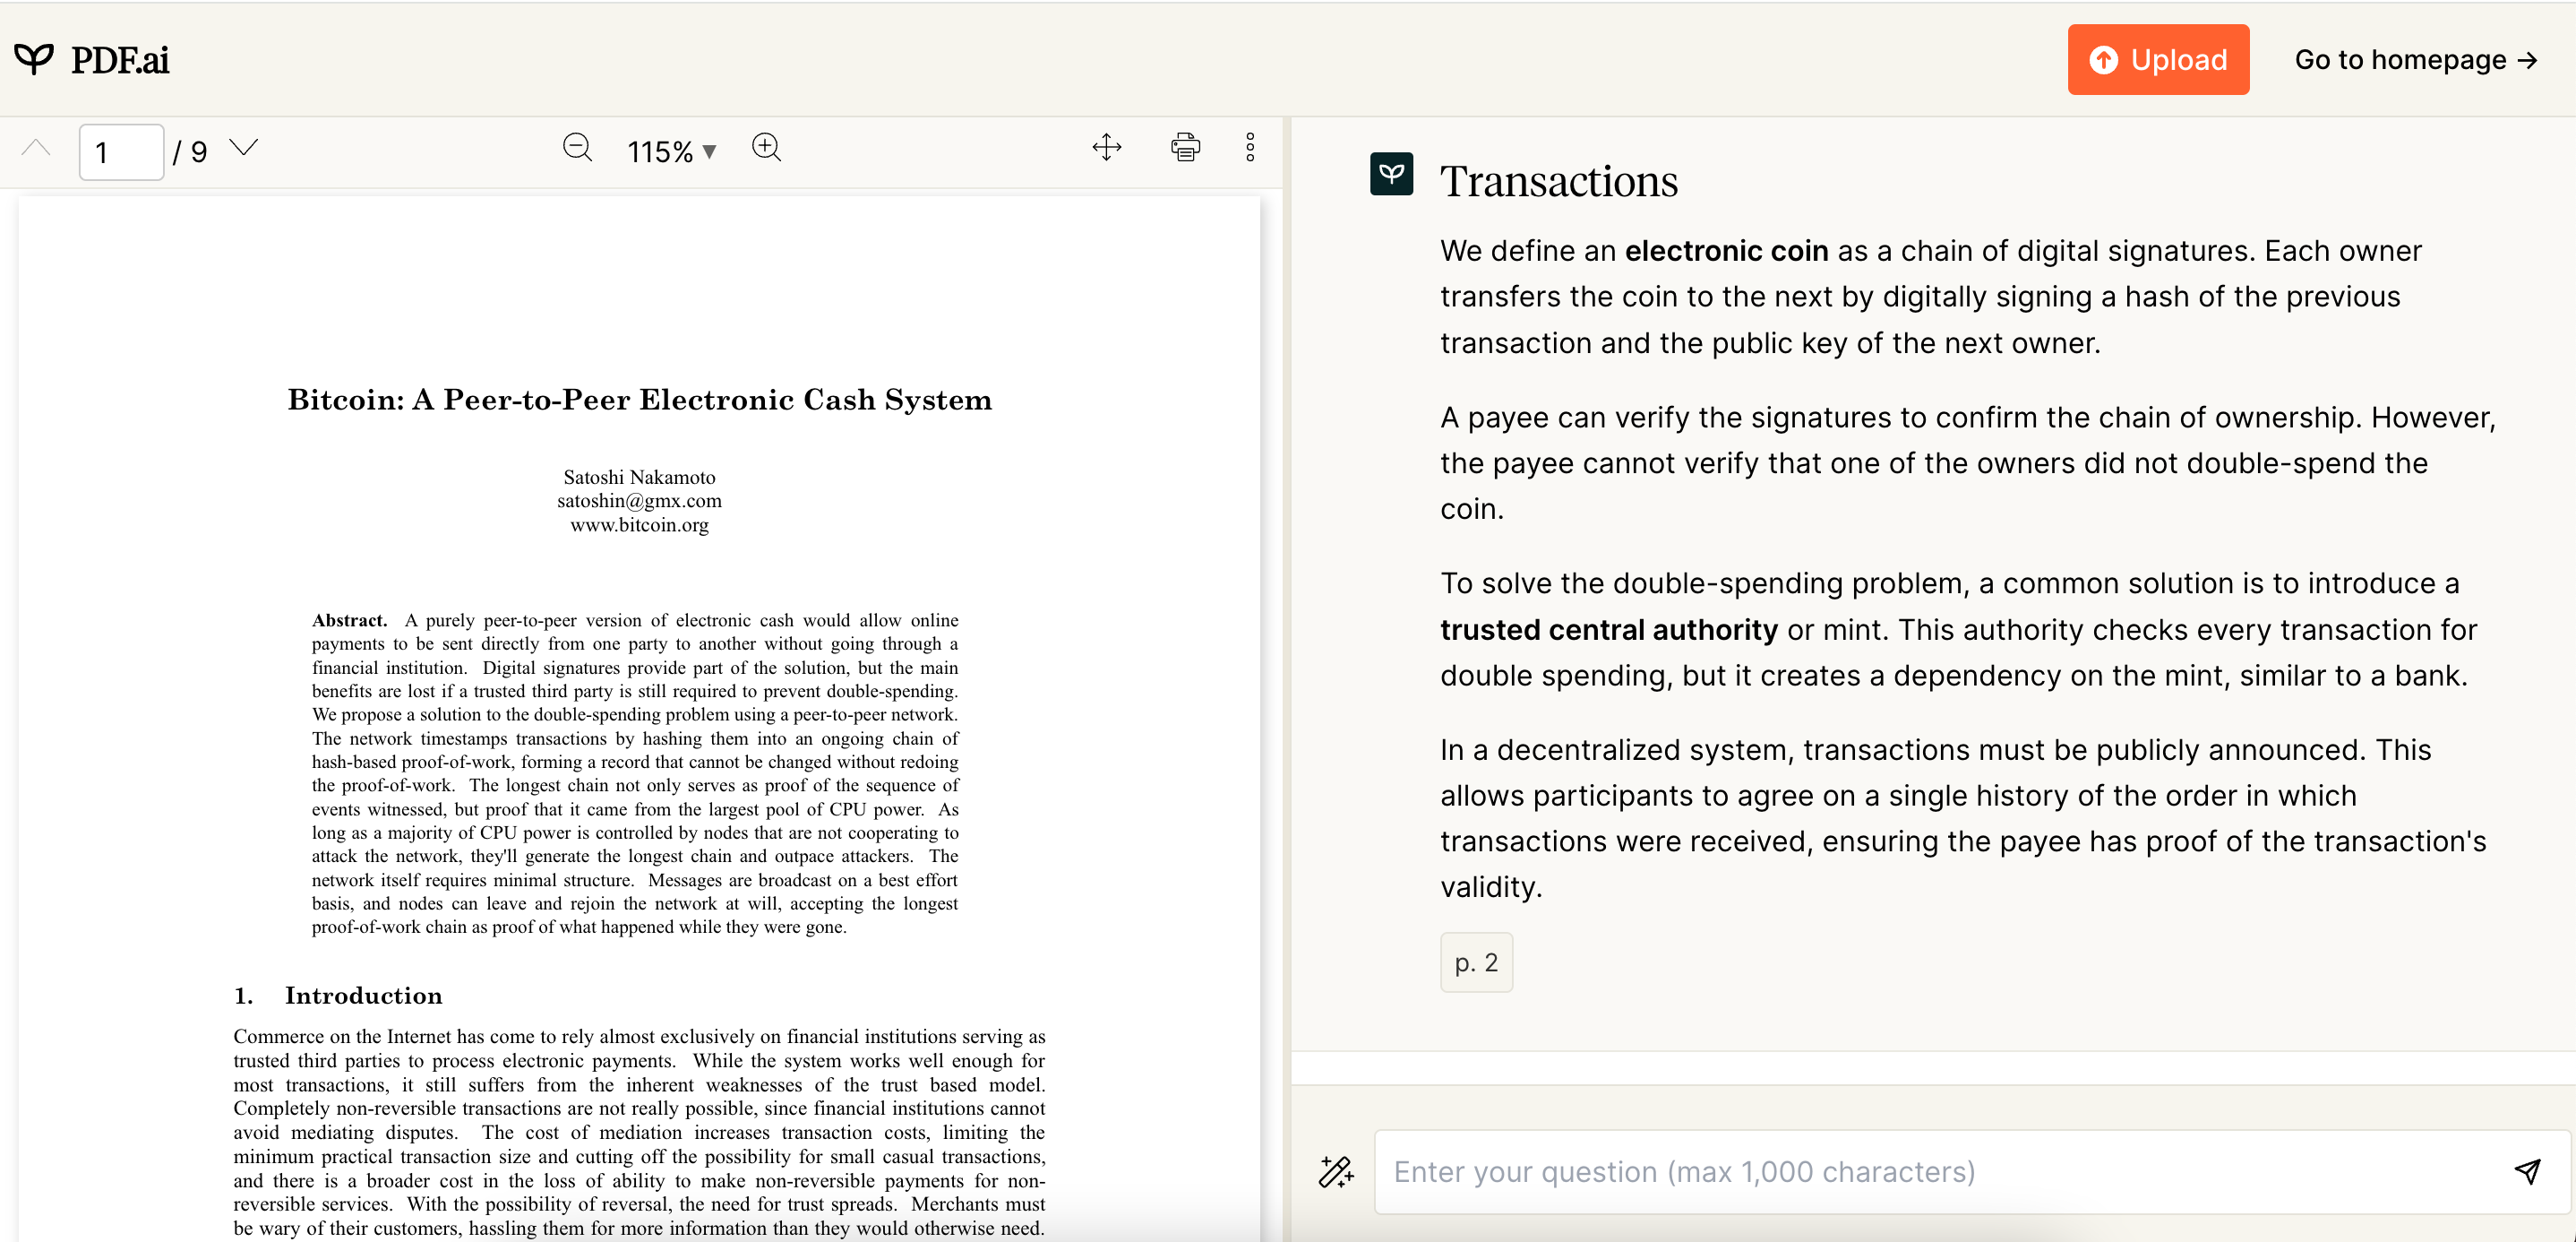Click the Upload button

point(2158,59)
